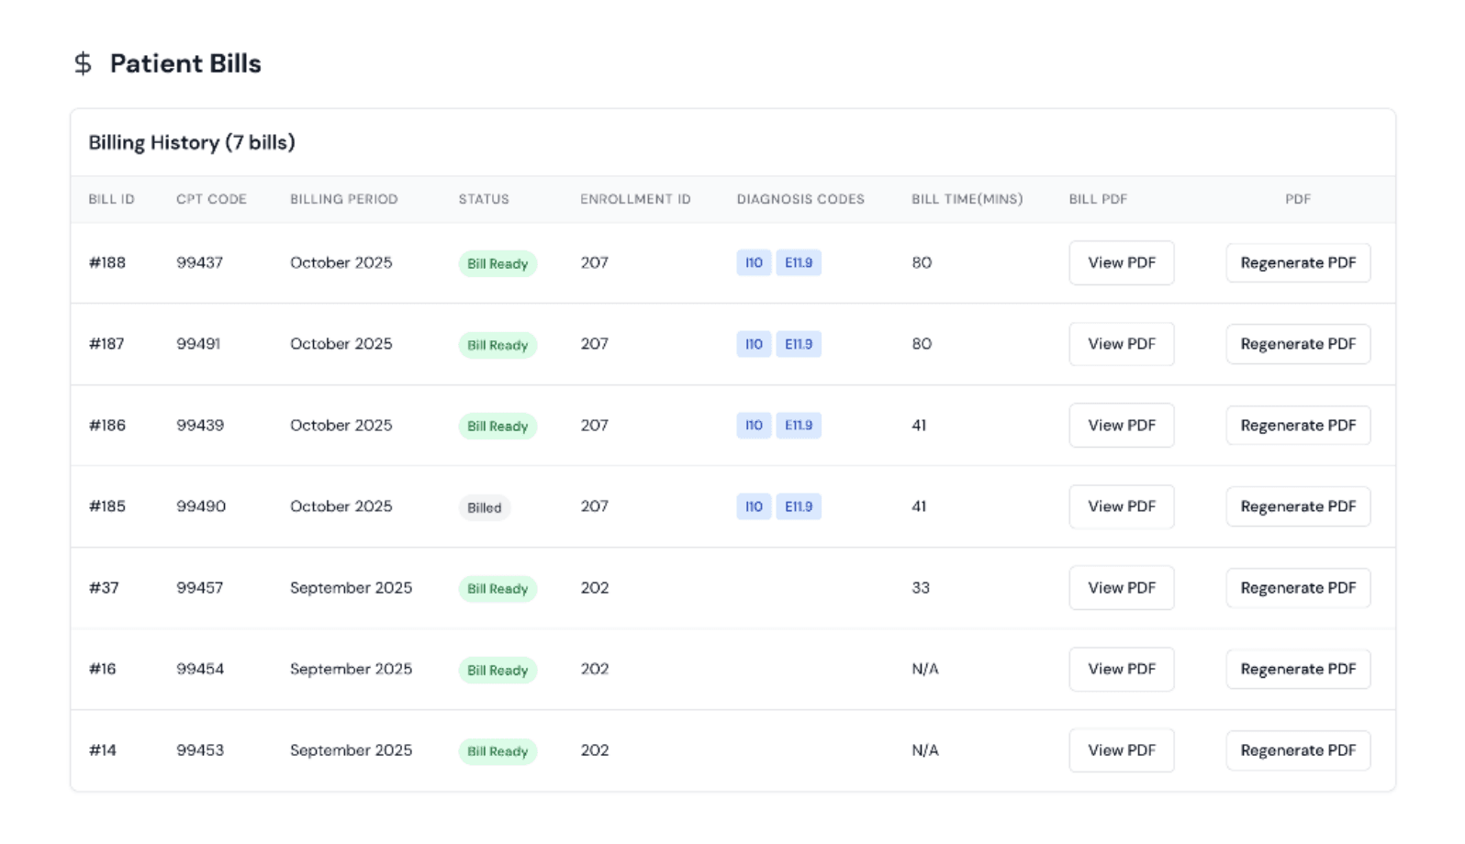The image size is (1465, 844).
Task: View the PDF for bill #187
Action: 1121,344
